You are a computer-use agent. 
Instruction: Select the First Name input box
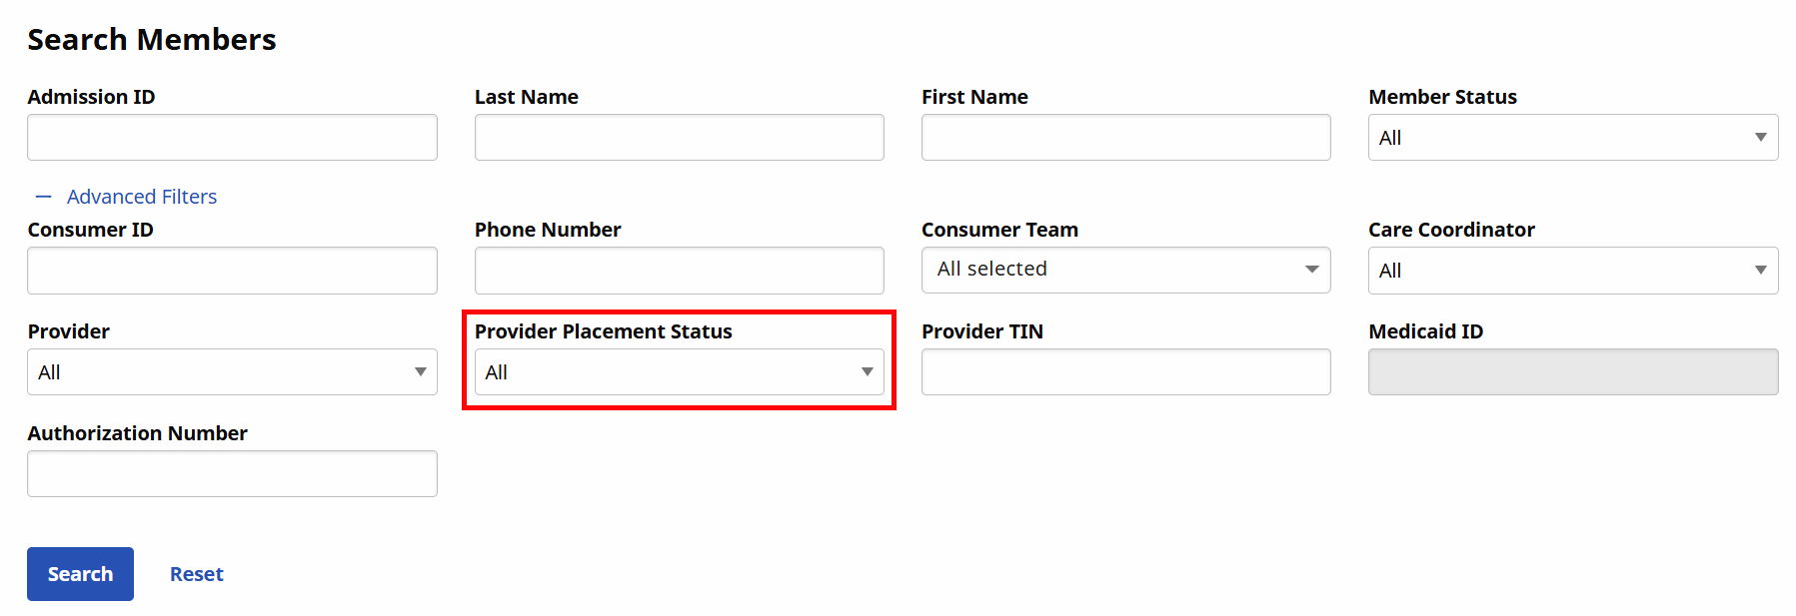[1125, 138]
